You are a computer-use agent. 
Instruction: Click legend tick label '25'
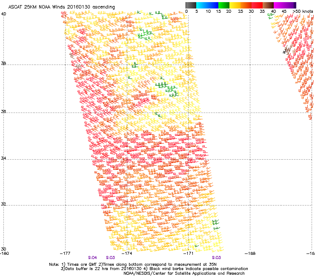pyautogui.click(x=241, y=11)
